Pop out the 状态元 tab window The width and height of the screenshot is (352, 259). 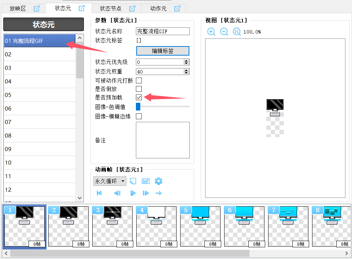click(x=82, y=8)
